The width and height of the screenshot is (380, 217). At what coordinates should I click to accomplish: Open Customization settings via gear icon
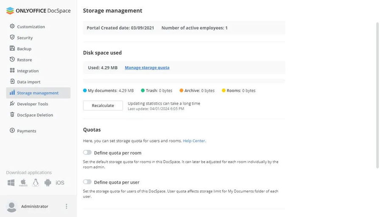tap(12, 26)
